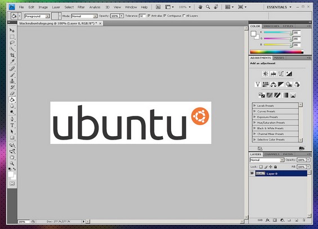
Task: Select the 3D Rotate tool
Action: [12, 145]
